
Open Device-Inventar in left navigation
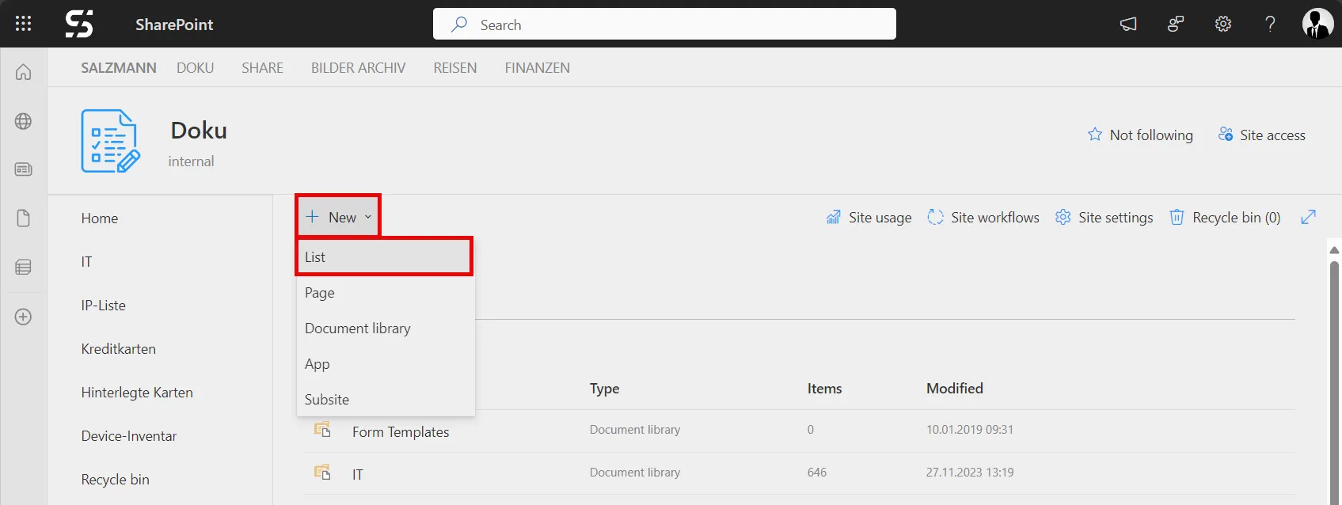point(129,436)
